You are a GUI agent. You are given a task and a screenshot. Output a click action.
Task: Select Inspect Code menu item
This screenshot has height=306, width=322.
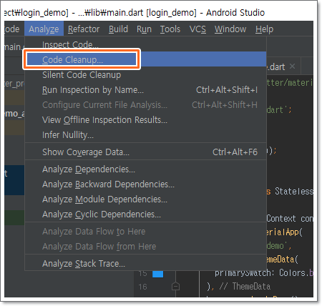click(145, 44)
